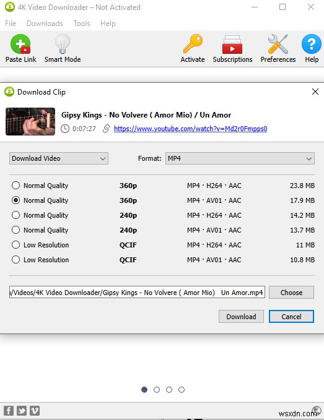Screen dimensions: 324x420
Task: Click the Download button
Action: [241, 317]
